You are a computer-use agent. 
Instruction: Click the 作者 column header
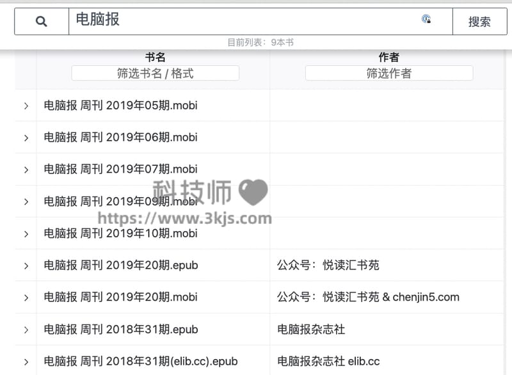coord(389,57)
